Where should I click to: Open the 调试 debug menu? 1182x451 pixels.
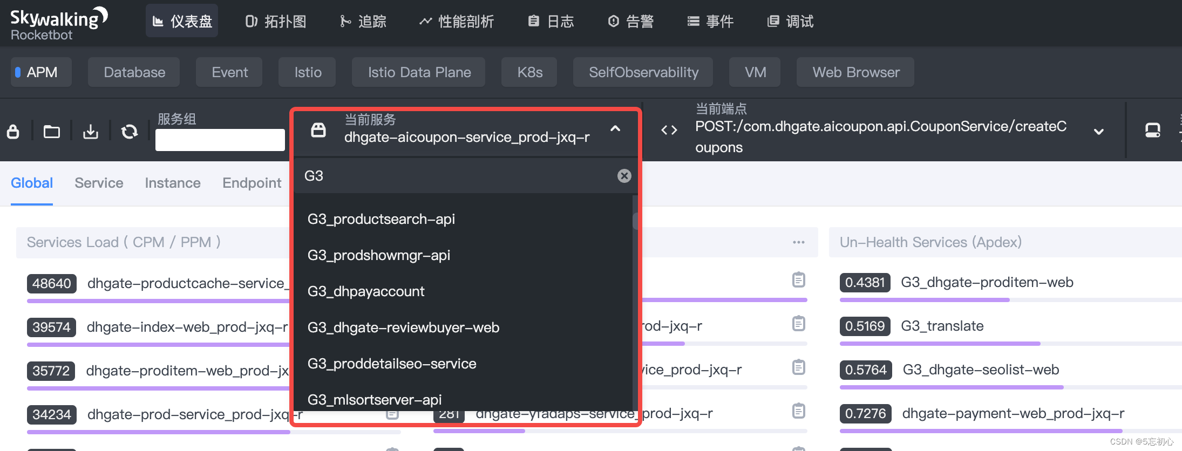pyautogui.click(x=790, y=21)
